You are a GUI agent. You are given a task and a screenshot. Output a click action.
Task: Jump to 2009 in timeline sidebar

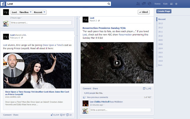point(160,40)
